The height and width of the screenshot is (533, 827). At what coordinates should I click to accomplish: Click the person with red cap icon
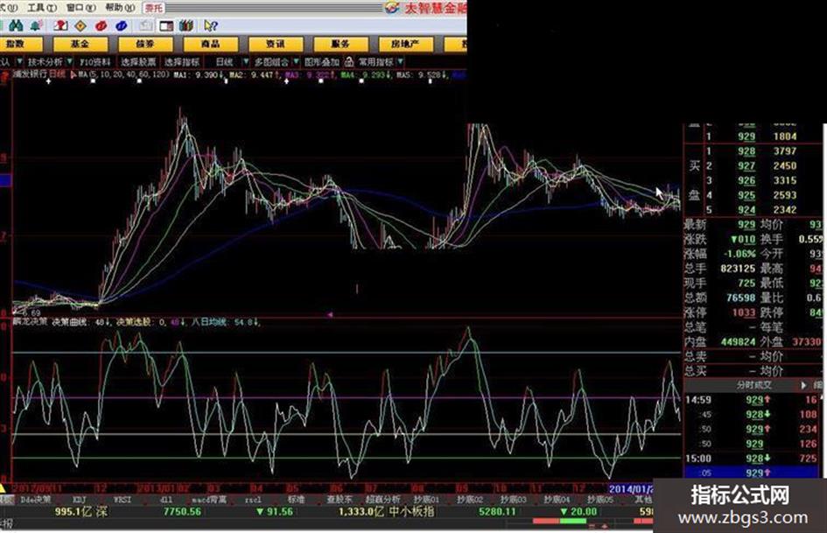(x=60, y=26)
